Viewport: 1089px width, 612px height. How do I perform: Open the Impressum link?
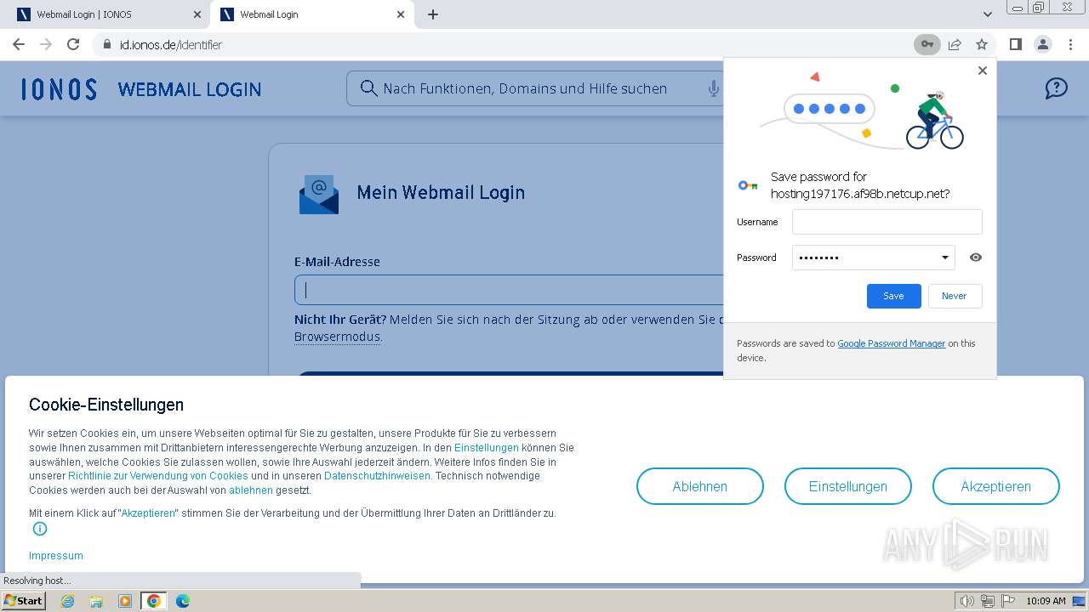[56, 556]
